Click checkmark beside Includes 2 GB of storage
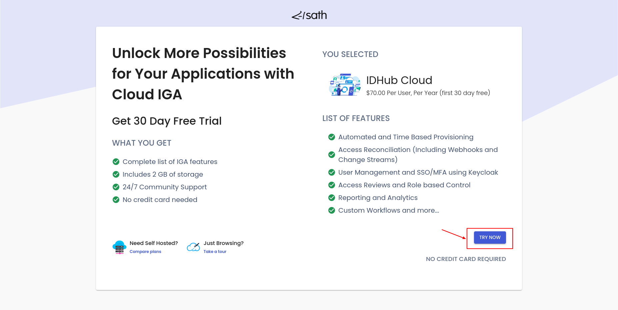 click(x=116, y=174)
